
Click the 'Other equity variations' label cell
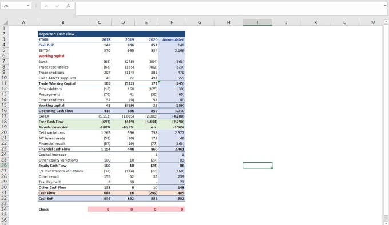point(63,160)
